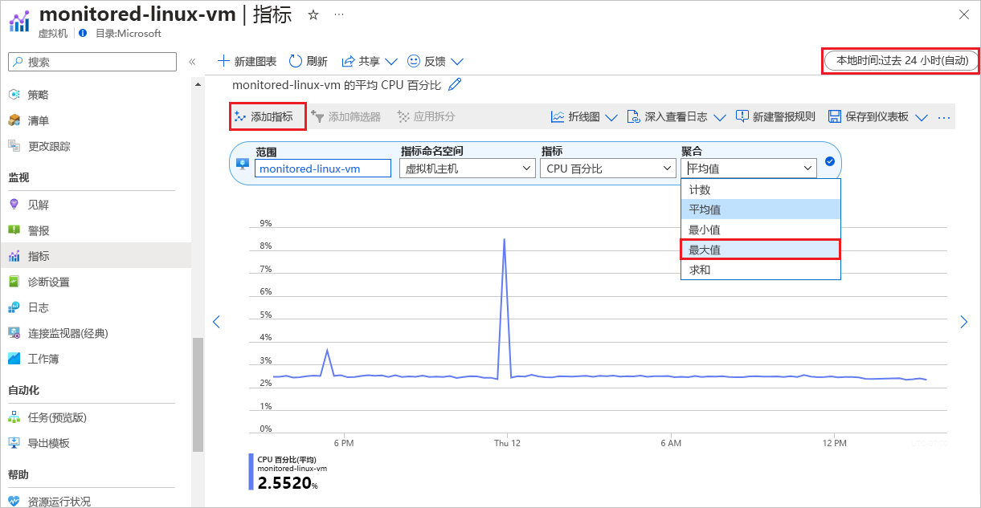Click the CPU 百分比(平均) legend entry

point(287,459)
